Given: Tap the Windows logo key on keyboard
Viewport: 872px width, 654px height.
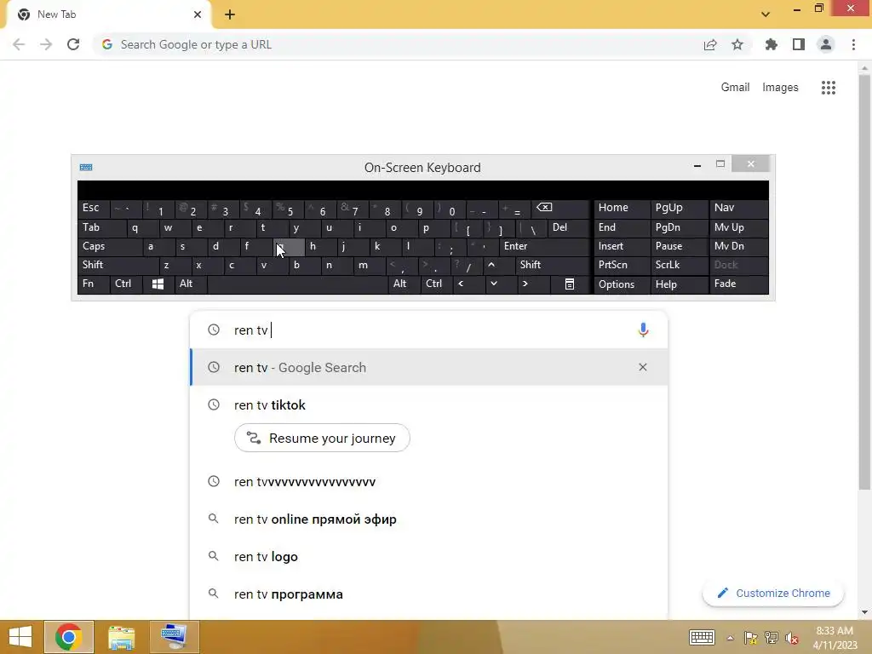Looking at the screenshot, I should pos(158,284).
